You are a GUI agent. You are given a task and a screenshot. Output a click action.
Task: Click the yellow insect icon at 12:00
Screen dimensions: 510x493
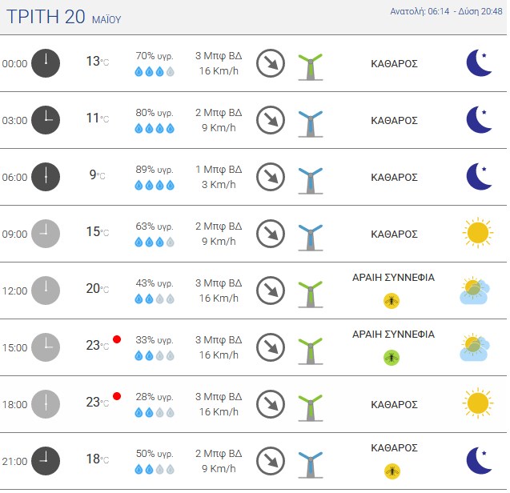coord(392,301)
